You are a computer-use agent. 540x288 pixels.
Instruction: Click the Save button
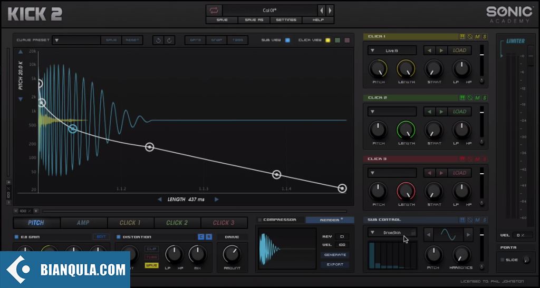[222, 20]
